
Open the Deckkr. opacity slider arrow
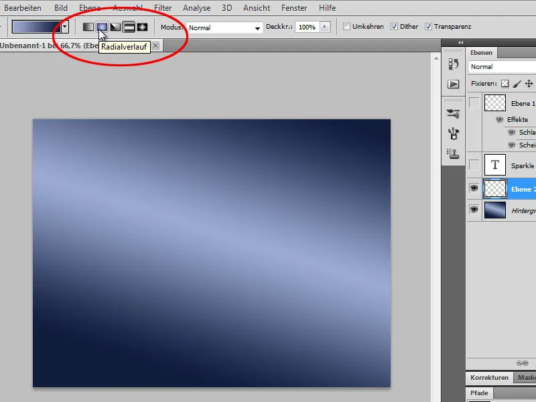coord(325,27)
